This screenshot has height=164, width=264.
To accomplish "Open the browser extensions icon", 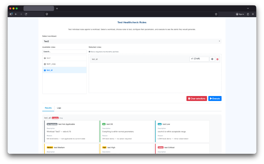I will pyautogui.click(x=248, y=14).
